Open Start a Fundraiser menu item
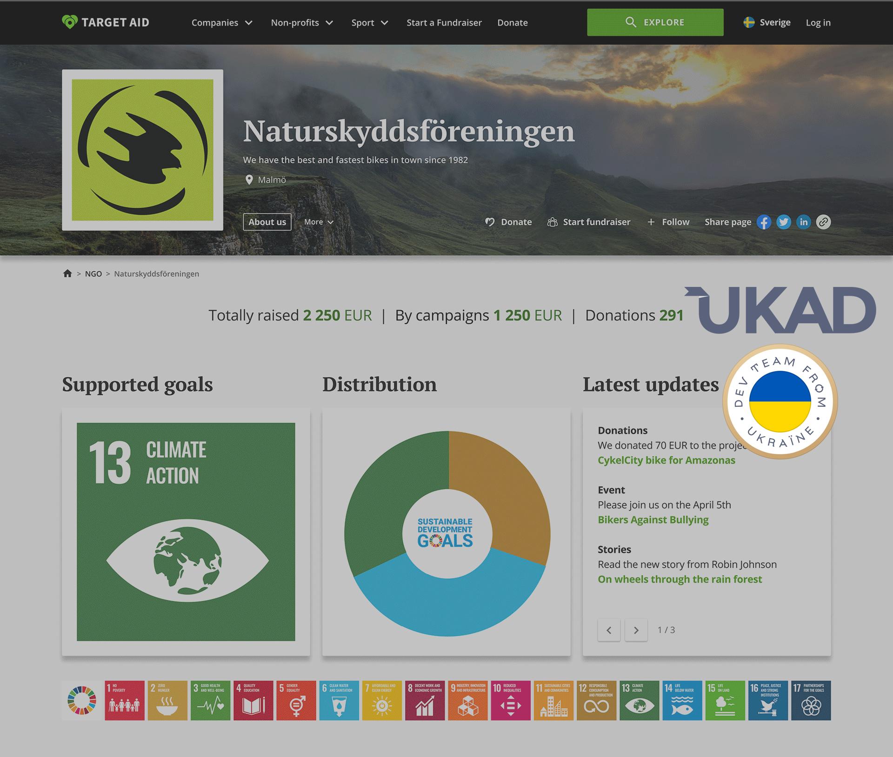Viewport: 893px width, 757px height. click(444, 23)
